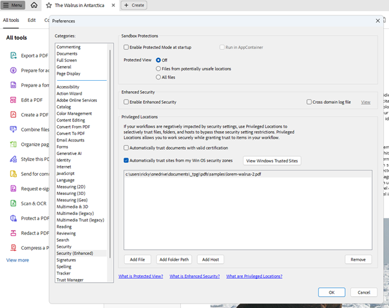Select Measuring (Geo) category
The height and width of the screenshot is (308, 389).
click(x=72, y=200)
